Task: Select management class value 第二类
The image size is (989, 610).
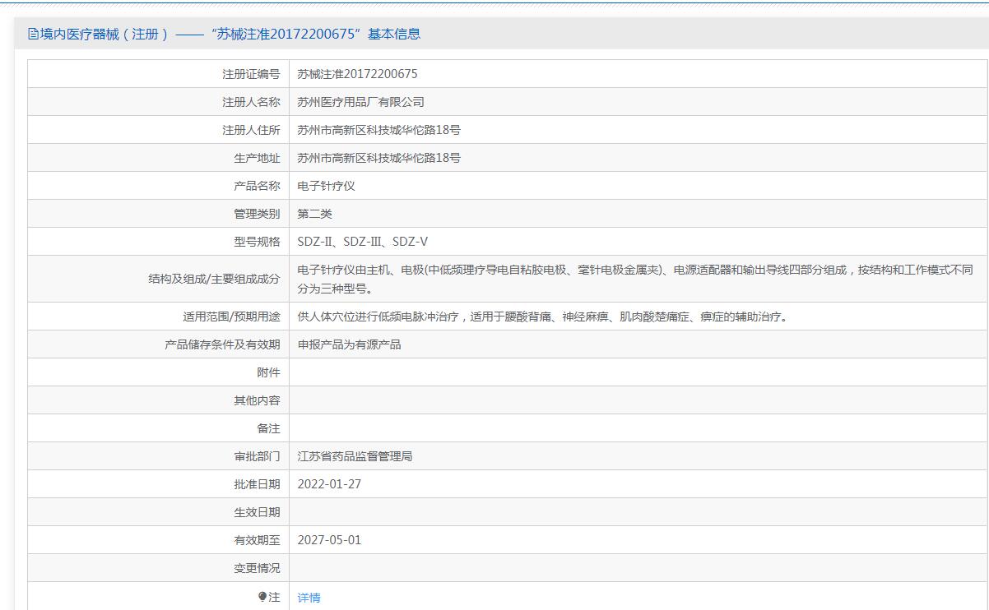Action: click(314, 214)
